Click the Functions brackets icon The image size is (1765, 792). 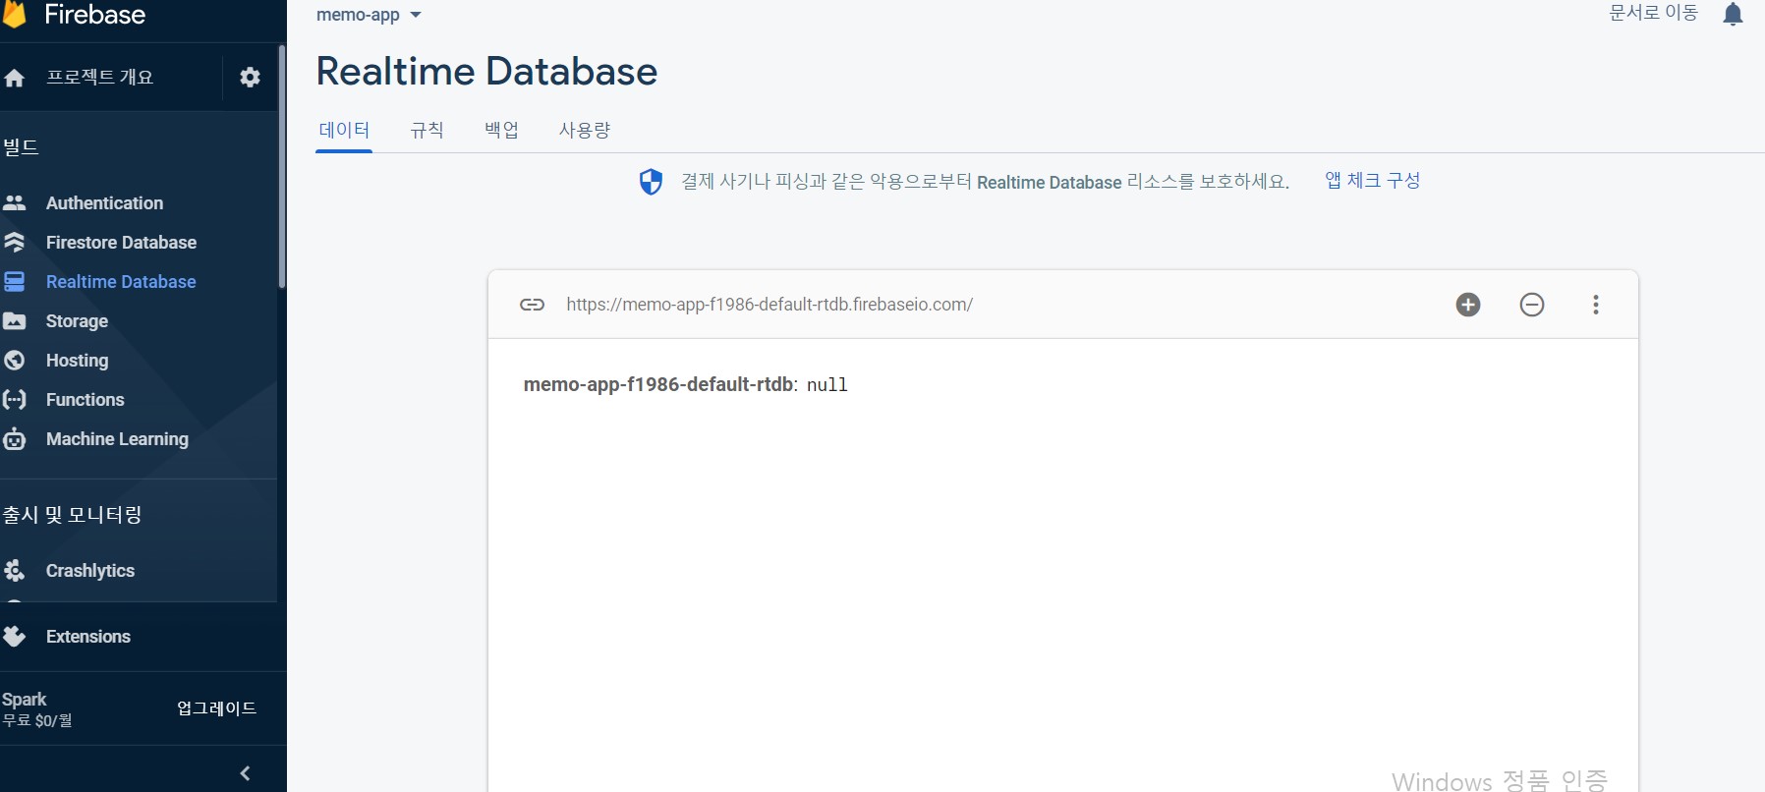coord(15,400)
